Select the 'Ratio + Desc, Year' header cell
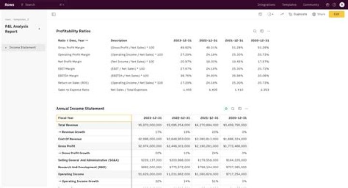 (73, 41)
